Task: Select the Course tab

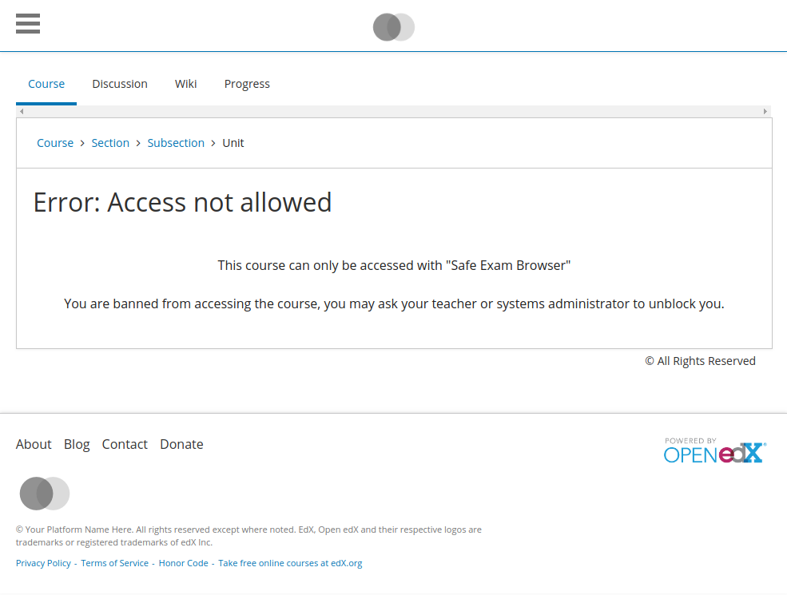Action: (x=46, y=84)
